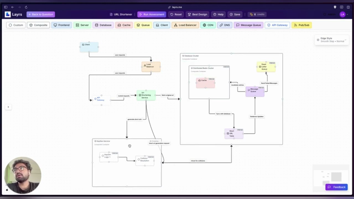
Task: Open the browser sidebar panel icon
Action: coord(6,7)
